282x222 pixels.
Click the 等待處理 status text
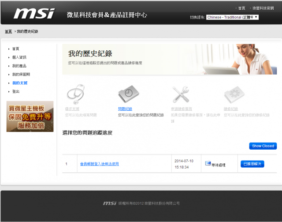click(219, 165)
